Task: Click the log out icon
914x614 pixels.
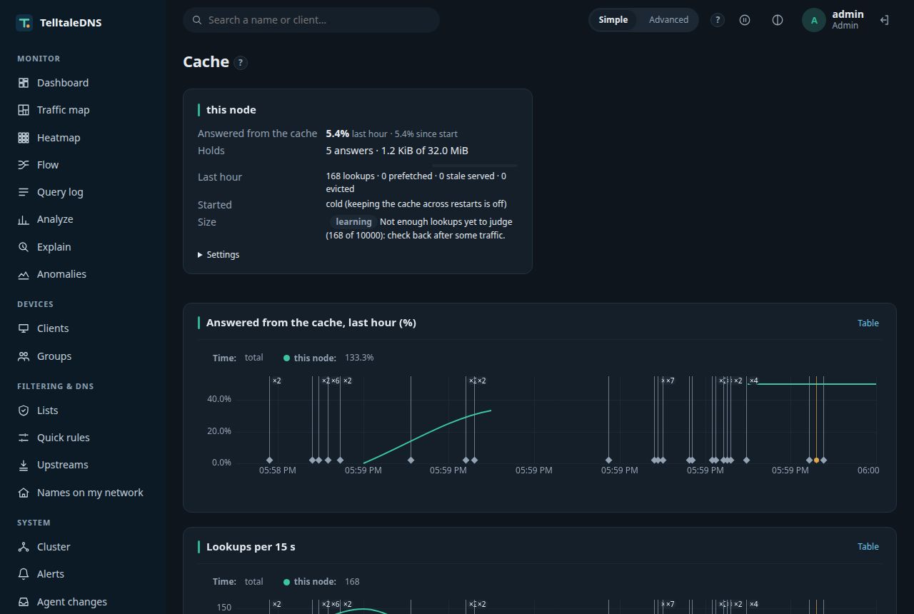Action: [x=884, y=20]
